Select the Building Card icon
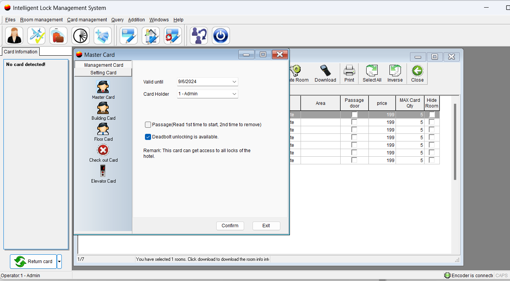This screenshot has width=510, height=281. tap(103, 108)
